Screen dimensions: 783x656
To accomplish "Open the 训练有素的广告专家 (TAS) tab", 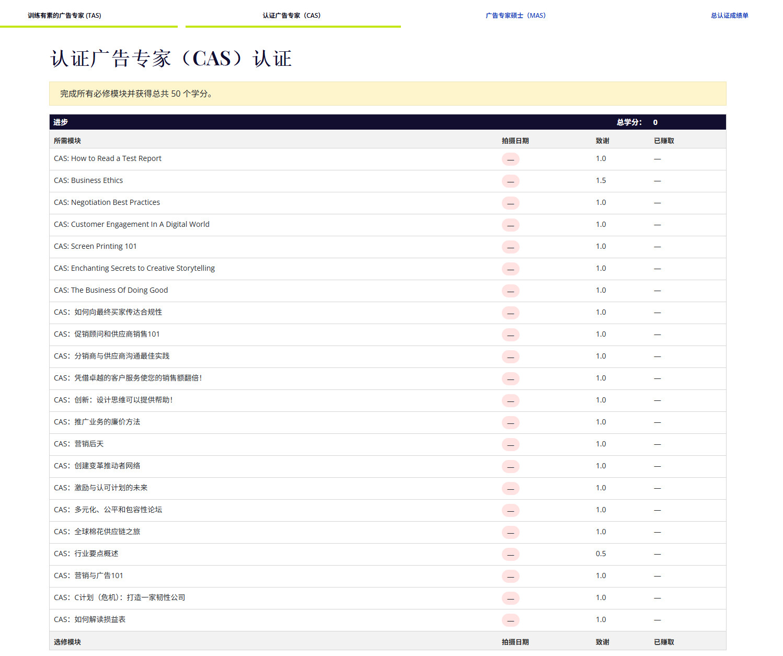I will coord(64,16).
